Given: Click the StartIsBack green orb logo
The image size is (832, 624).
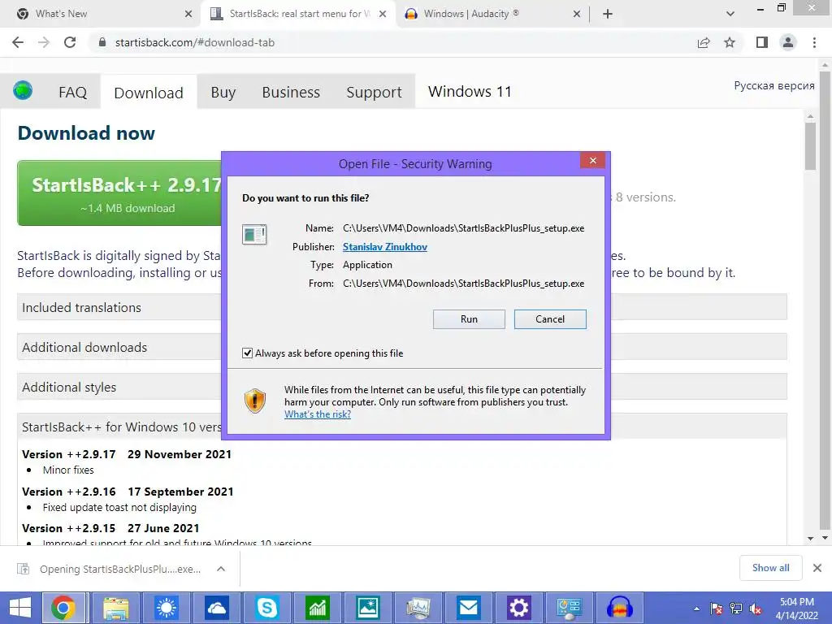Looking at the screenshot, I should point(23,90).
